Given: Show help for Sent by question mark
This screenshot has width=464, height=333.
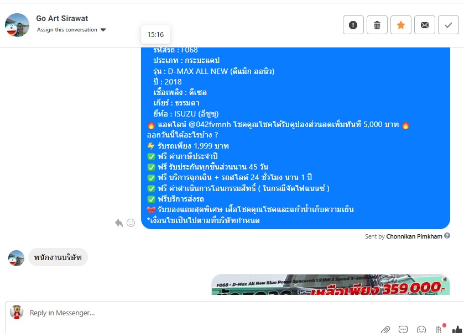Looking at the screenshot, I should [447, 236].
